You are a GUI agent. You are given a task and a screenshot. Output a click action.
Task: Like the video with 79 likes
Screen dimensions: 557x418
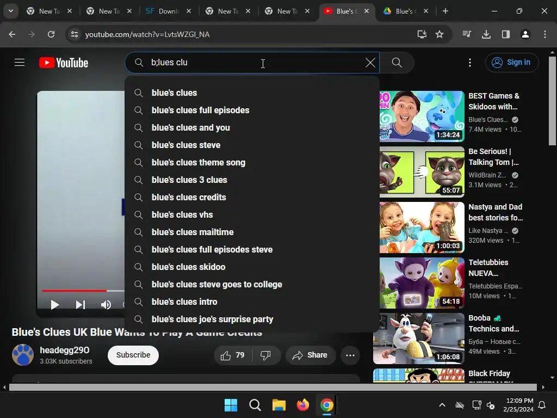[233, 355]
